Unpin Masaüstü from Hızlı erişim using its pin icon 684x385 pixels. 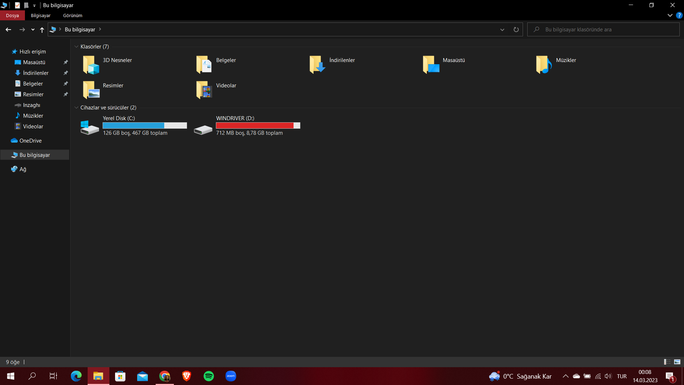coord(66,62)
